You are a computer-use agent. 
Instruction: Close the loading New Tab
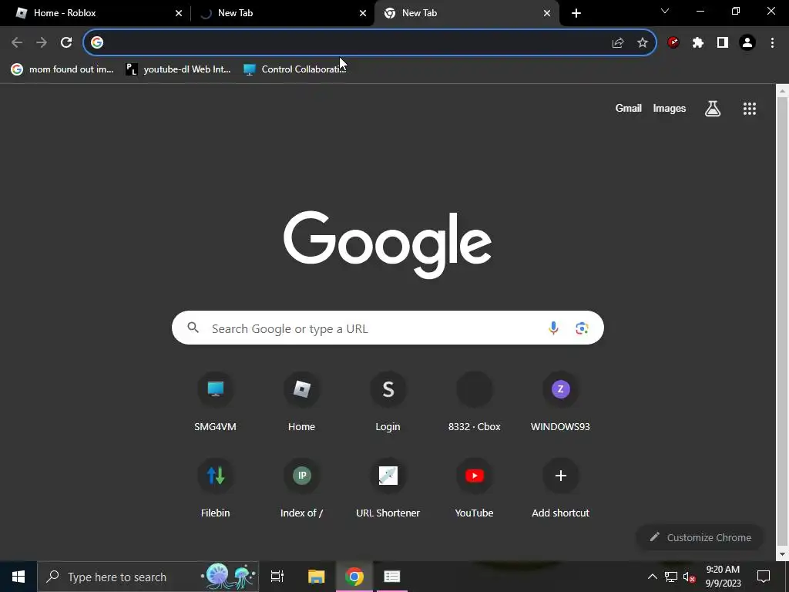(363, 13)
